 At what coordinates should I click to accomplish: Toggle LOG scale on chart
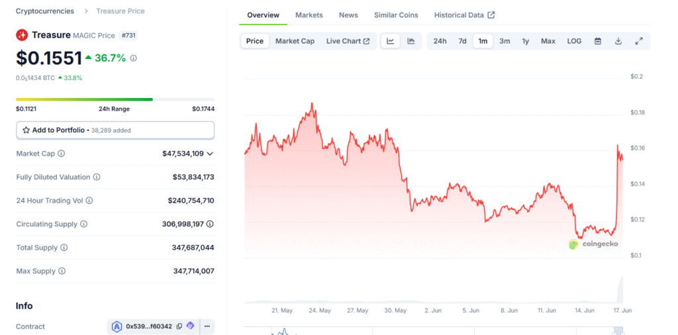tap(574, 41)
